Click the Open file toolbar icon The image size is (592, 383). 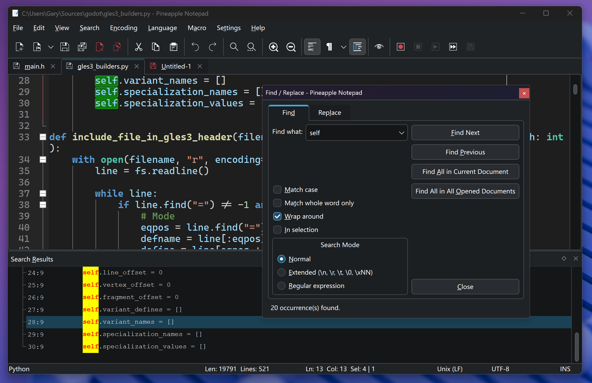[37, 47]
